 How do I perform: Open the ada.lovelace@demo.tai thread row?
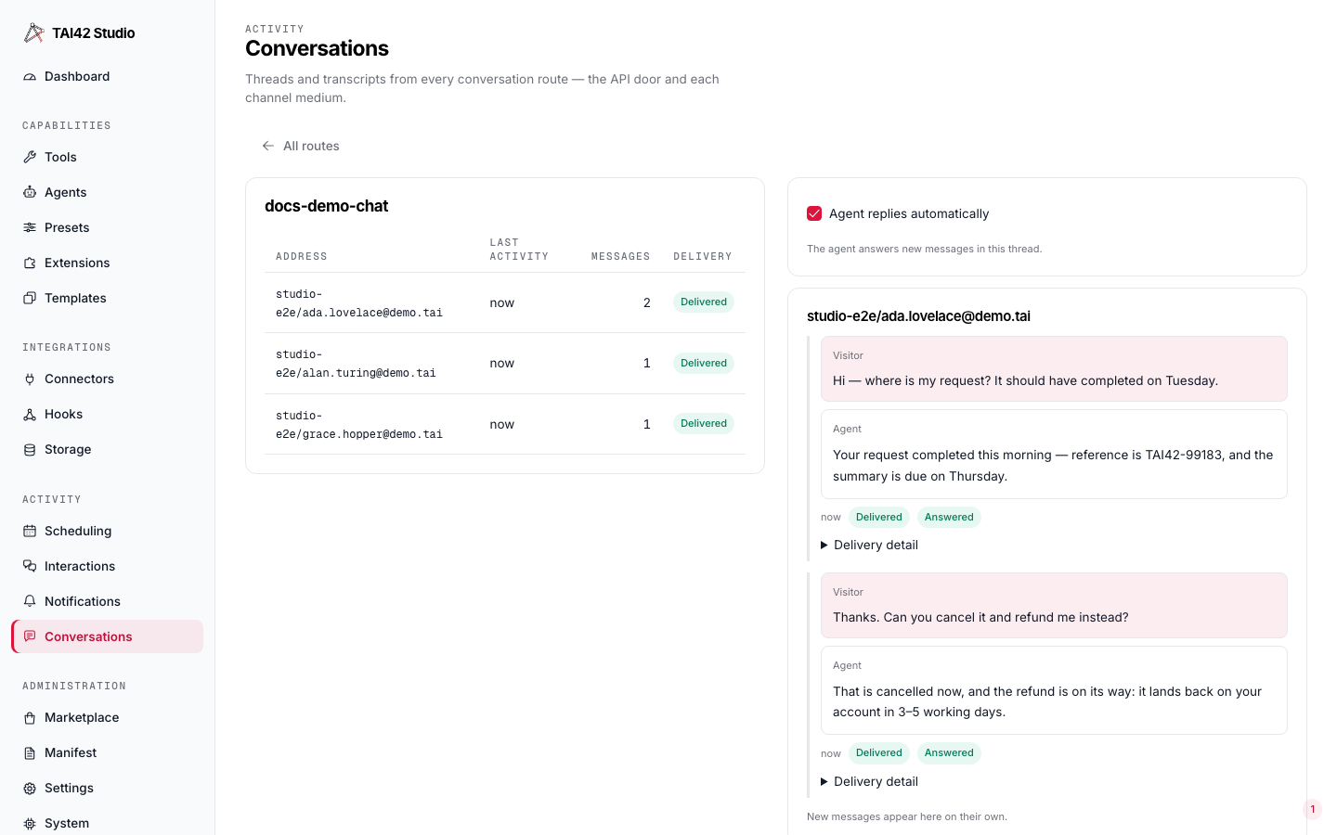click(505, 303)
